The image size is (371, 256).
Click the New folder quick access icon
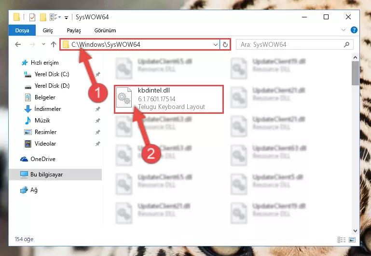(43, 17)
